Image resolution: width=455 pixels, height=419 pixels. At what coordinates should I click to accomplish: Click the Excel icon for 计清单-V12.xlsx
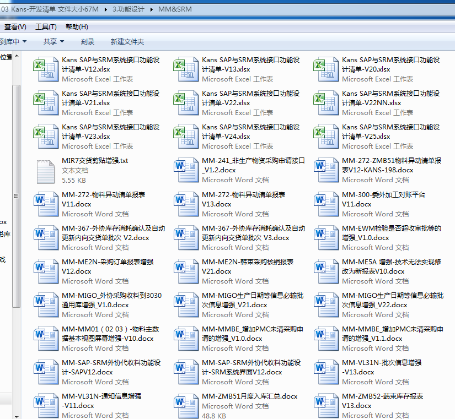46,69
